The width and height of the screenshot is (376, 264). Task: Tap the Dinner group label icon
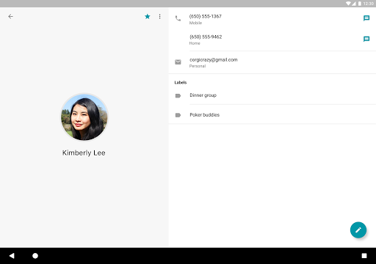pos(178,96)
